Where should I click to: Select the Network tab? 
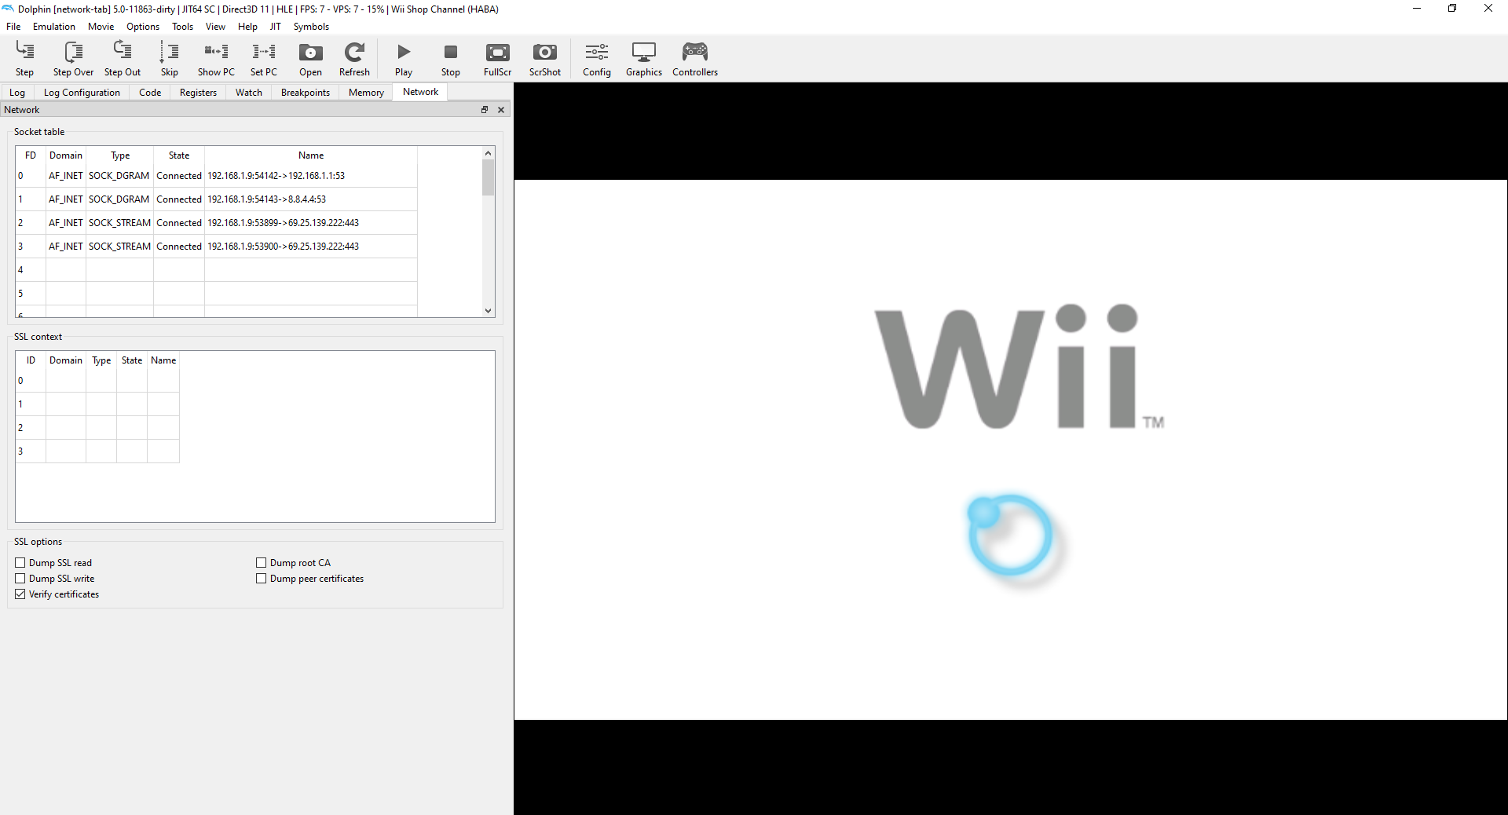[420, 92]
